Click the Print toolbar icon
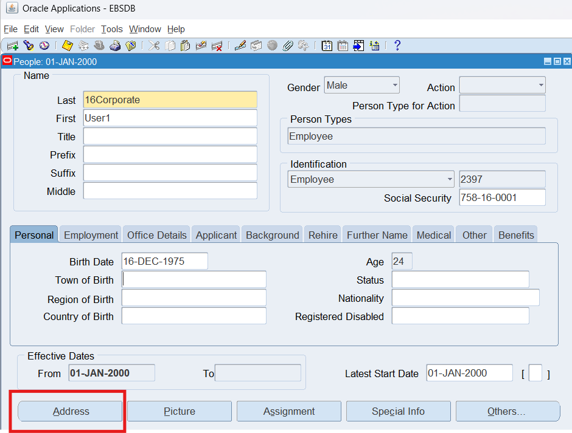The width and height of the screenshot is (572, 433). pyautogui.click(x=115, y=46)
